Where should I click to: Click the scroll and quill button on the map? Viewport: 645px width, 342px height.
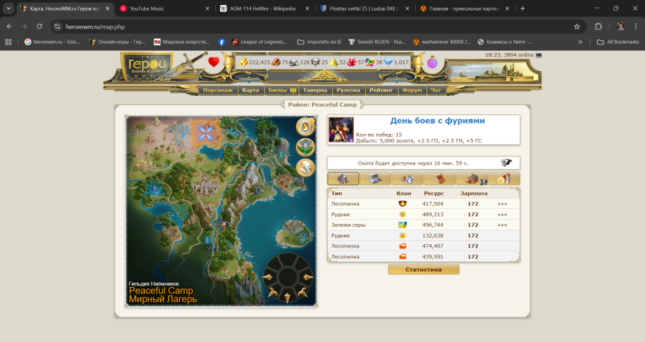coord(305,168)
